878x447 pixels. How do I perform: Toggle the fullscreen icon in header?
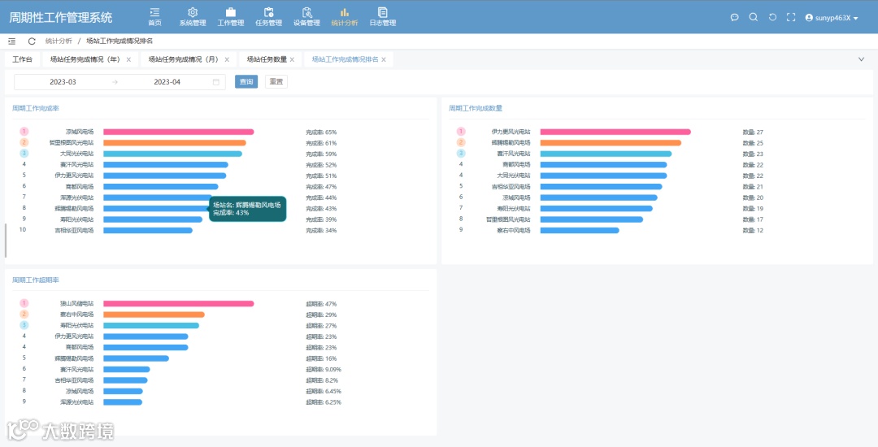791,17
